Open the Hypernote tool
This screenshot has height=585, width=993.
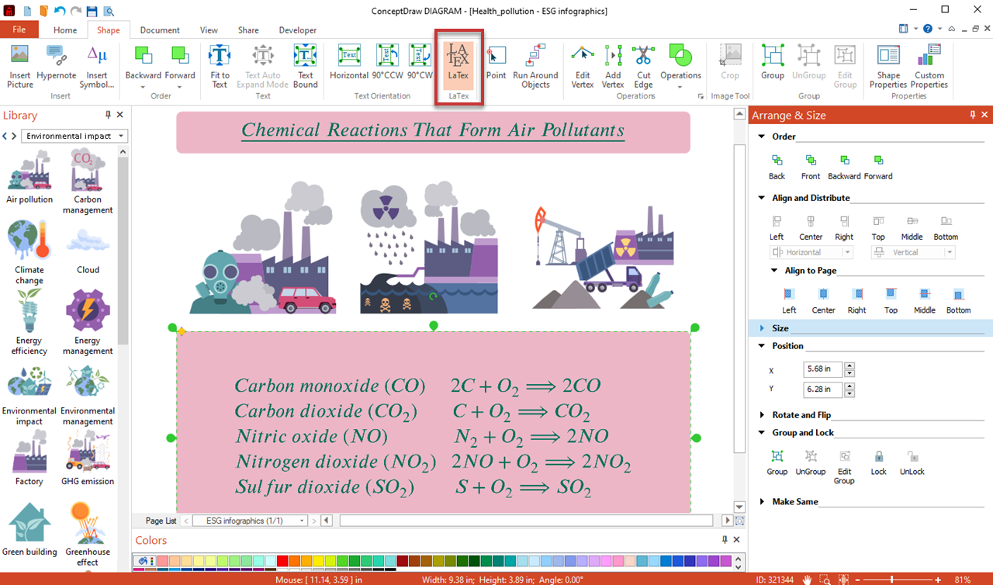click(x=57, y=67)
